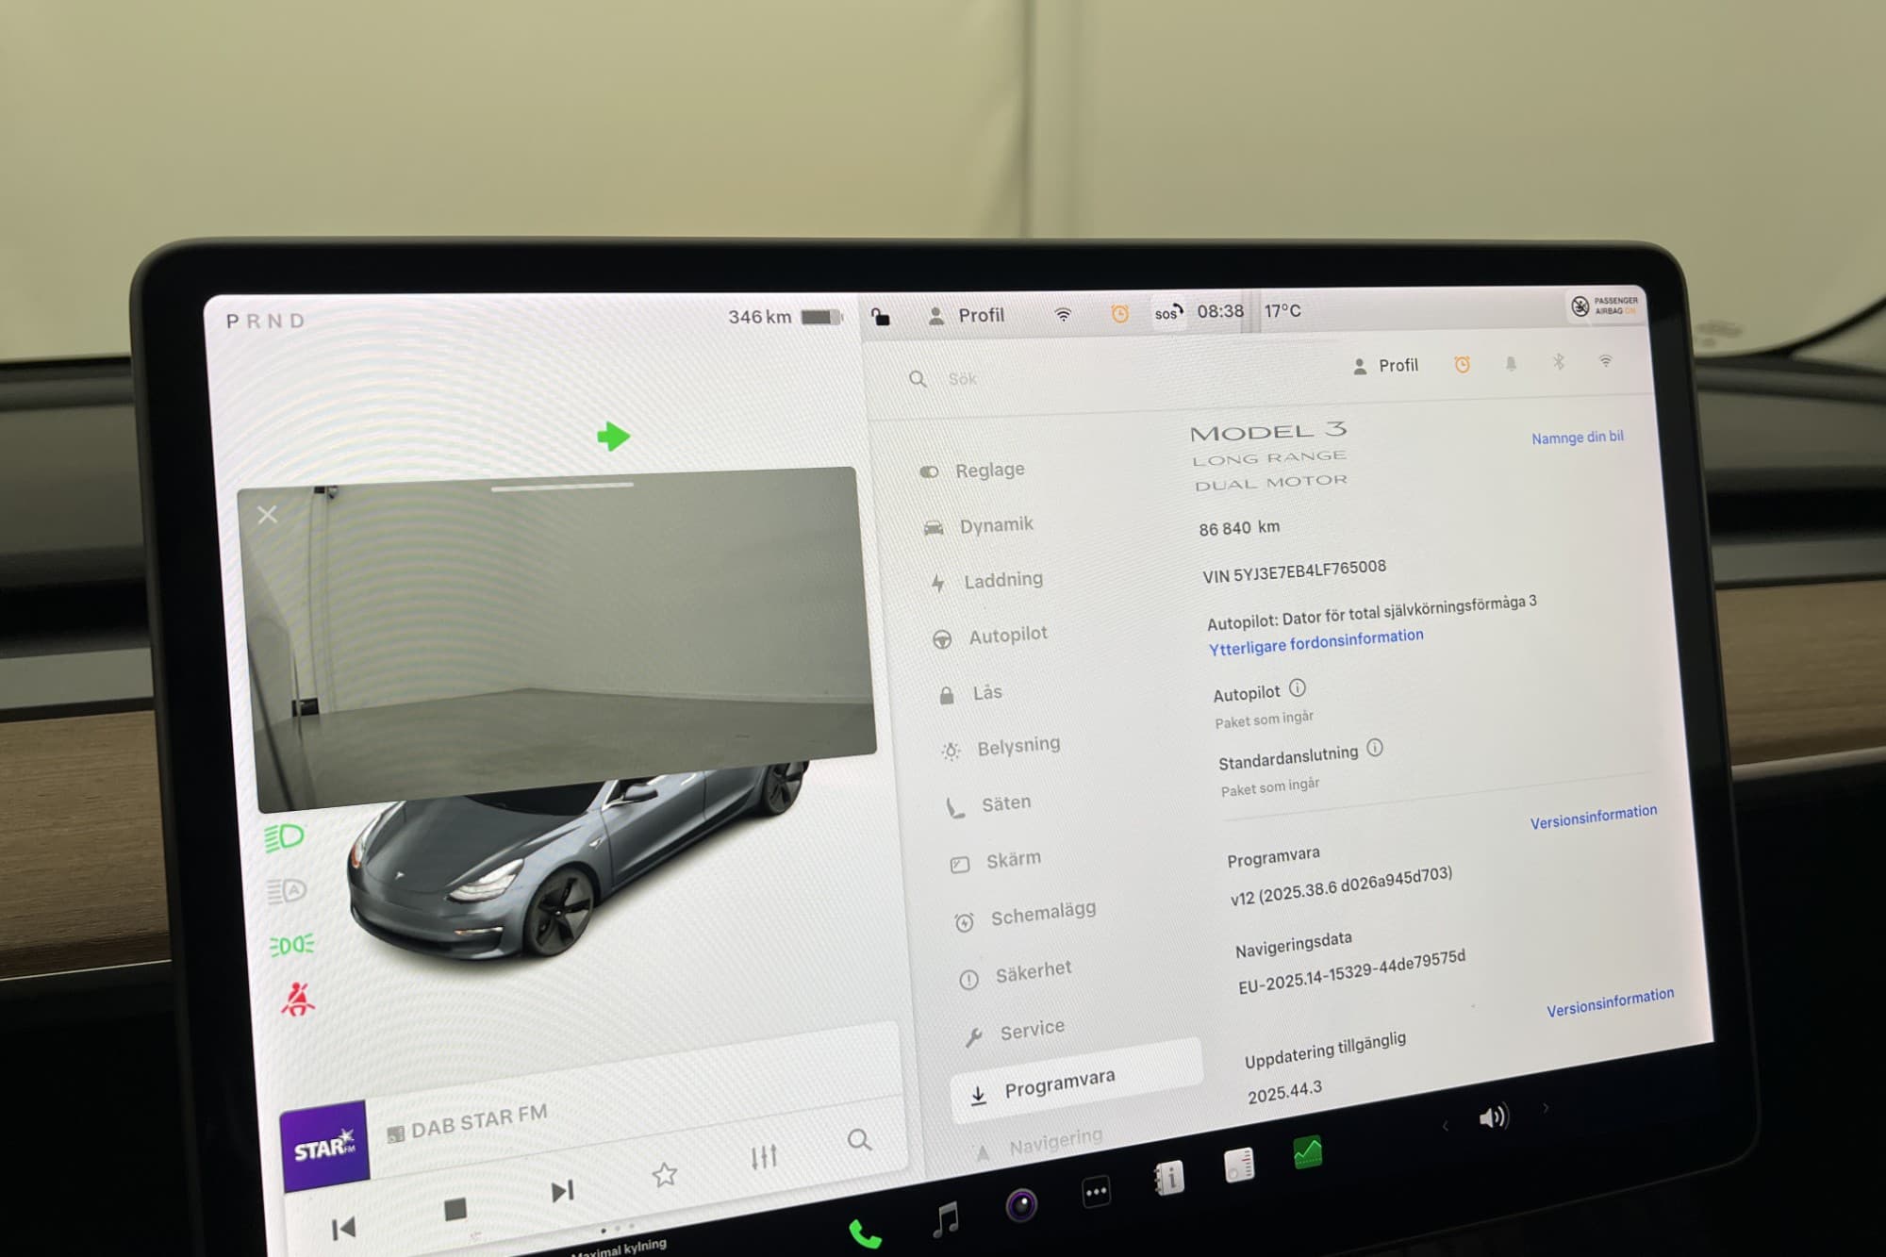Click info circle next to Standardanslutning

click(1375, 749)
